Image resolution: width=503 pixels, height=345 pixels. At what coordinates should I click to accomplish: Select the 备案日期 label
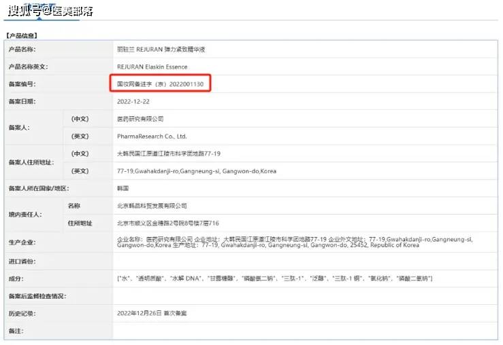pyautogui.click(x=22, y=101)
